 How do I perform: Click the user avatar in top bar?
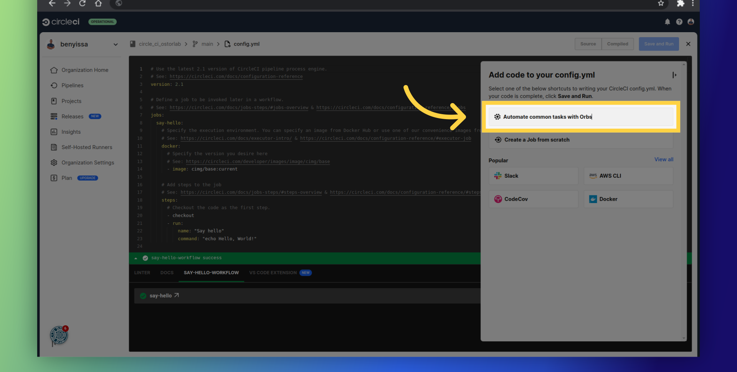pos(691,22)
